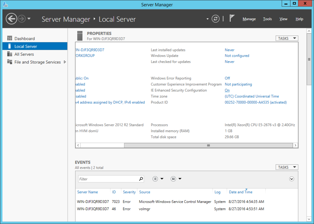Image resolution: width=314 pixels, height=224 pixels.
Task: Click the server tower icon beside PROPERTIES
Action: click(x=80, y=36)
